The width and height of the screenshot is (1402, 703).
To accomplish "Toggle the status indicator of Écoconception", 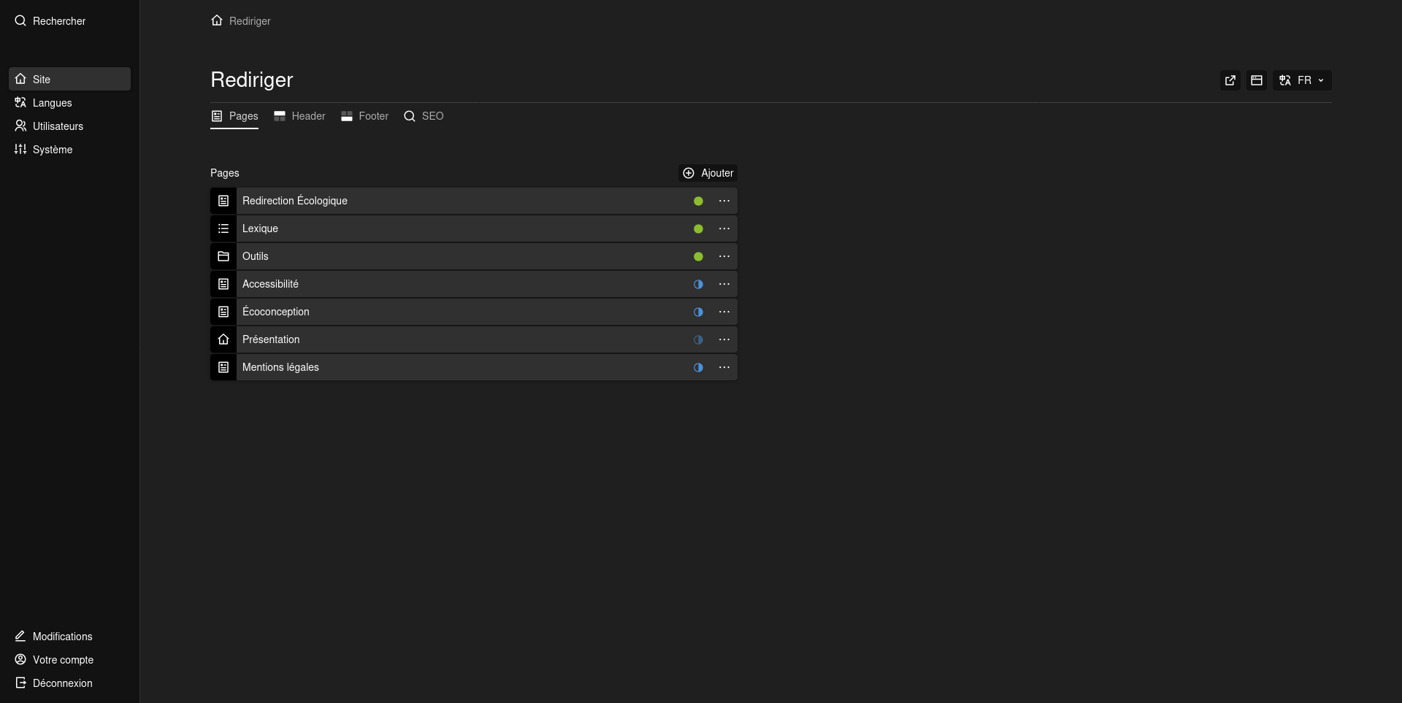I will click(698, 312).
